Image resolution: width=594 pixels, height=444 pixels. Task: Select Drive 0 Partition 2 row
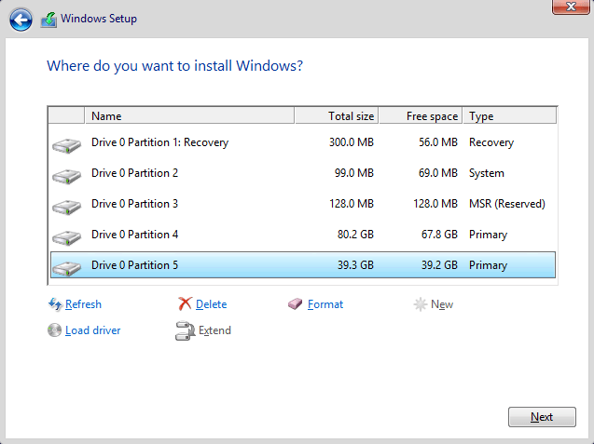[x=303, y=173]
